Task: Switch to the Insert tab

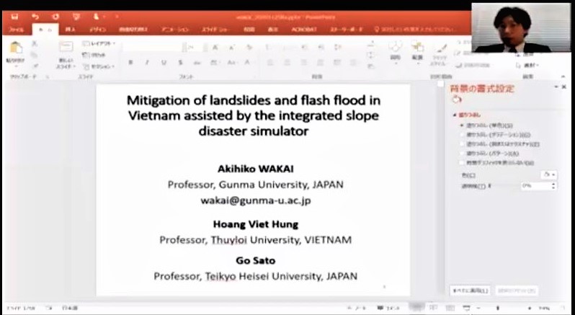Action: point(70,30)
